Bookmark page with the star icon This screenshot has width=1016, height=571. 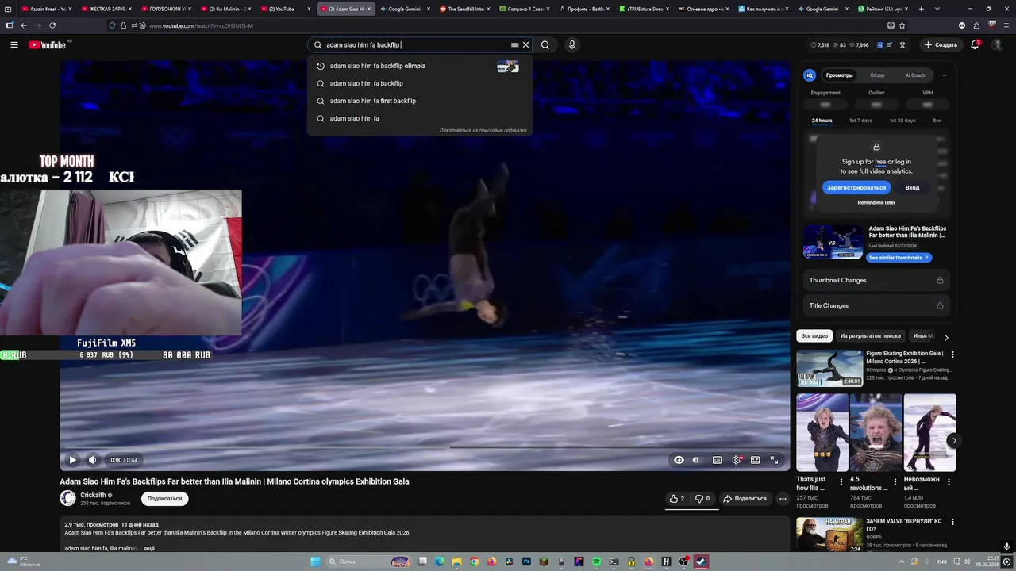902,25
